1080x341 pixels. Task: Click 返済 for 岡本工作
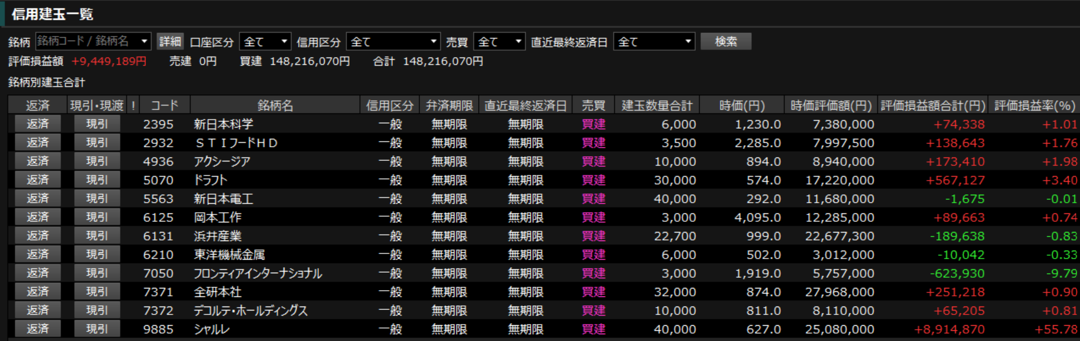point(37,217)
